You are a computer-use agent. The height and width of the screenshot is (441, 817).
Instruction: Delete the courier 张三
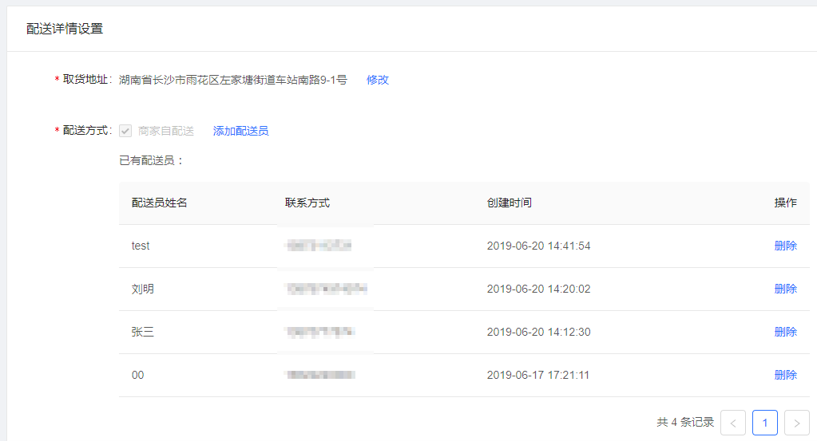click(785, 332)
